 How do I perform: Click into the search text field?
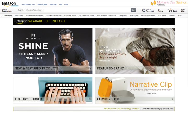point(87,10)
